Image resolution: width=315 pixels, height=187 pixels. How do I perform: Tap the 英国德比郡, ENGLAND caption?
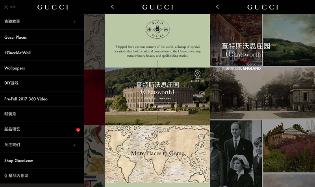(x=241, y=68)
